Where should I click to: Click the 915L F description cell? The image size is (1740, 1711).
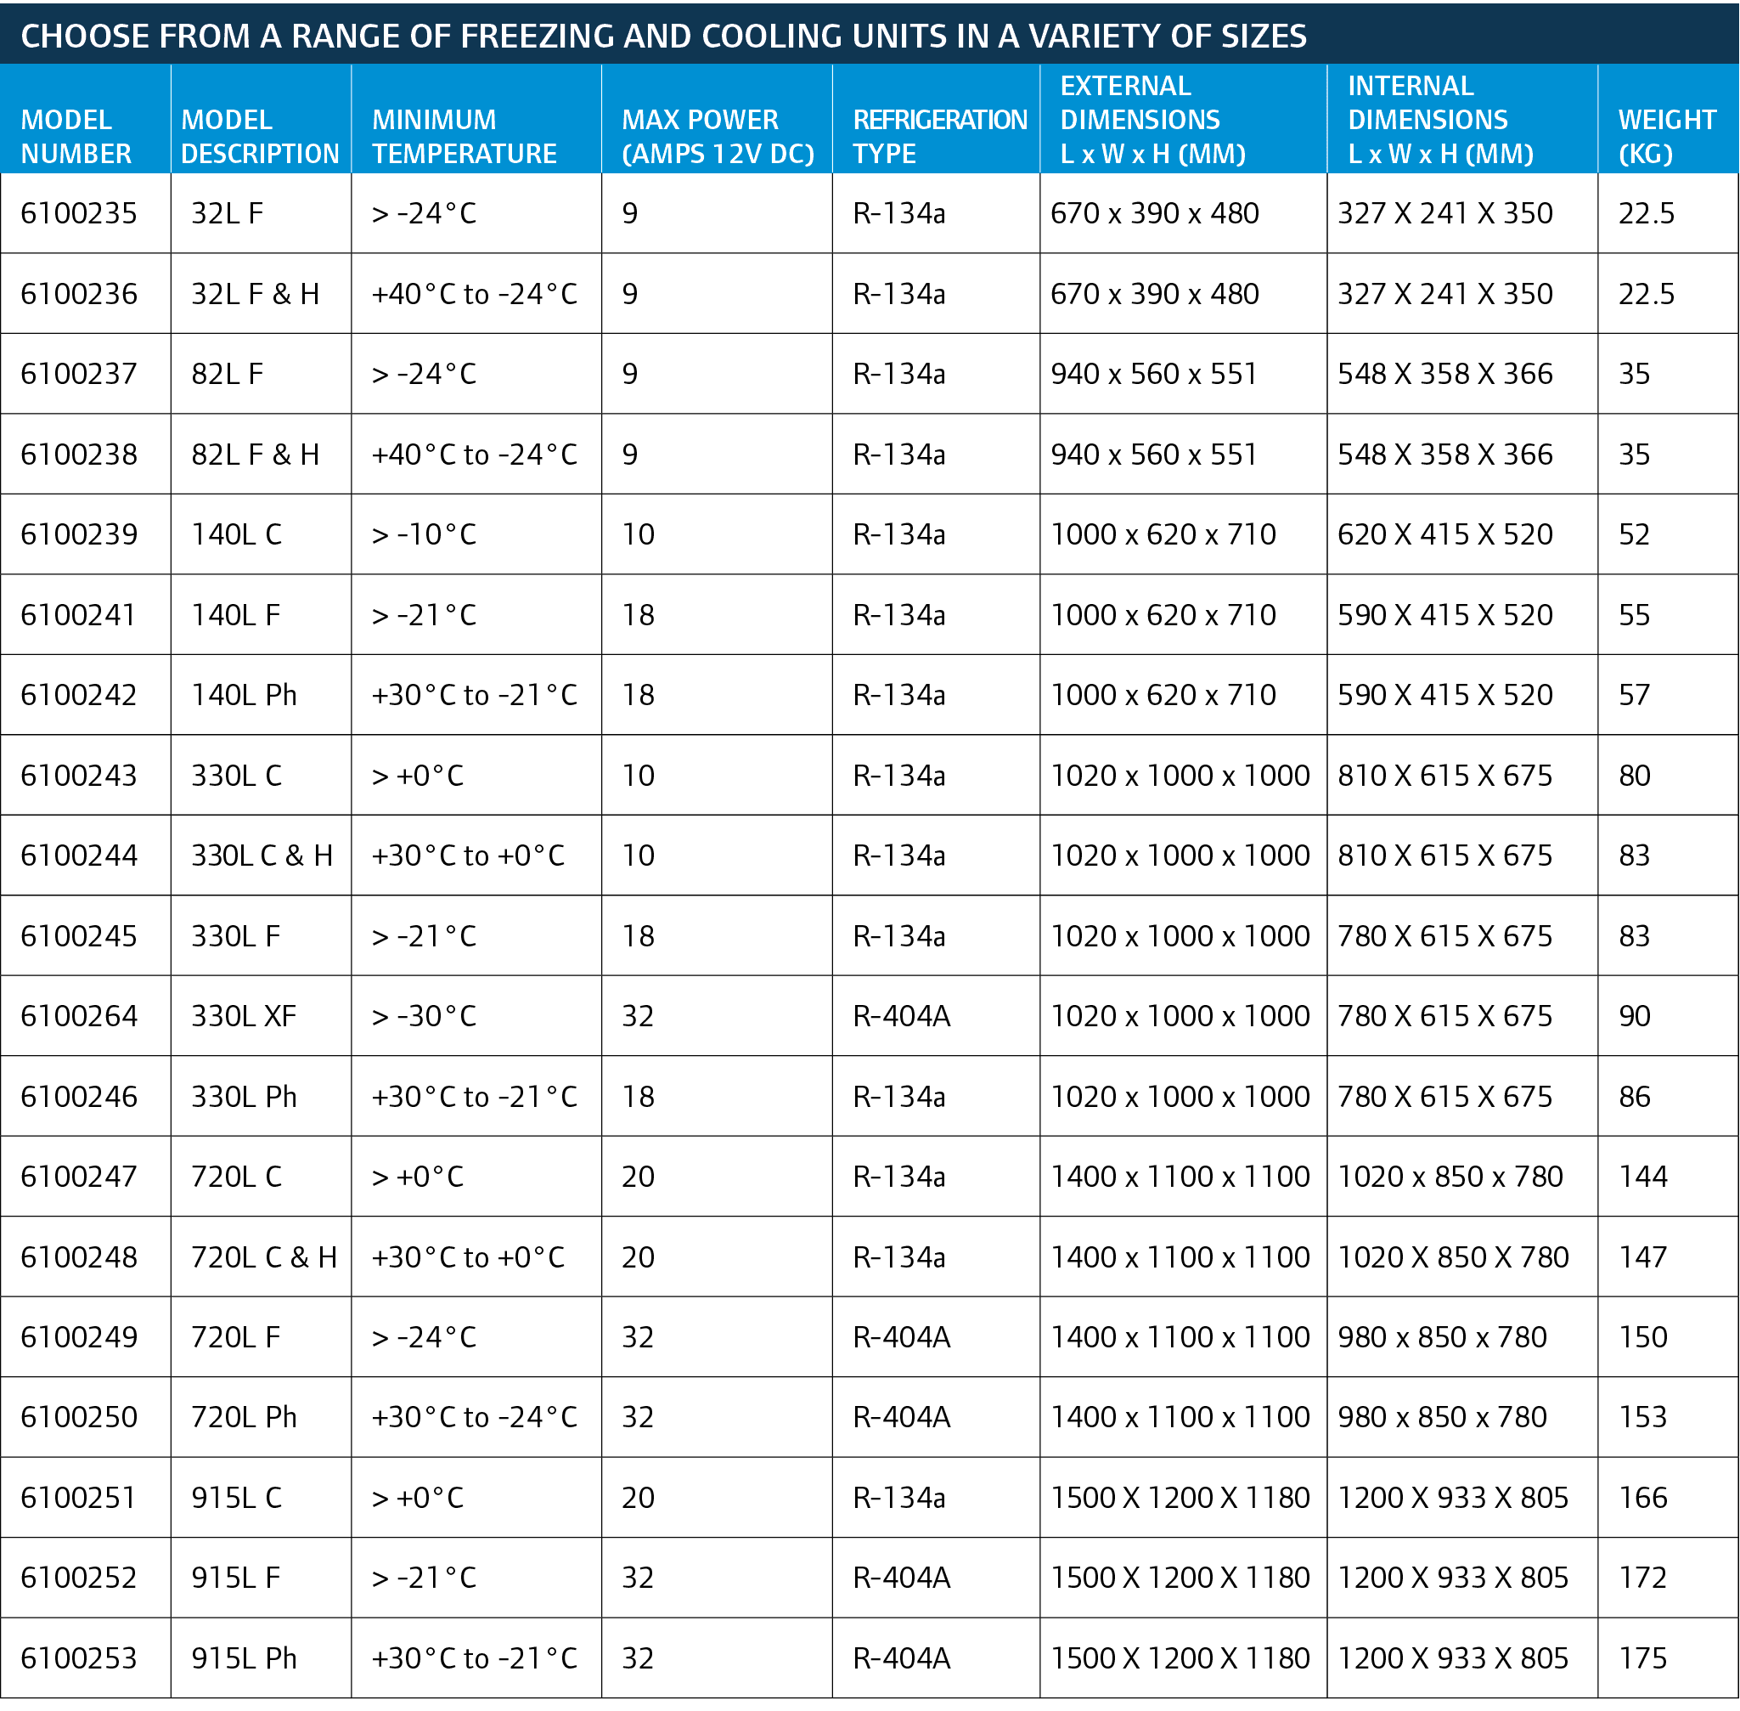click(235, 1578)
